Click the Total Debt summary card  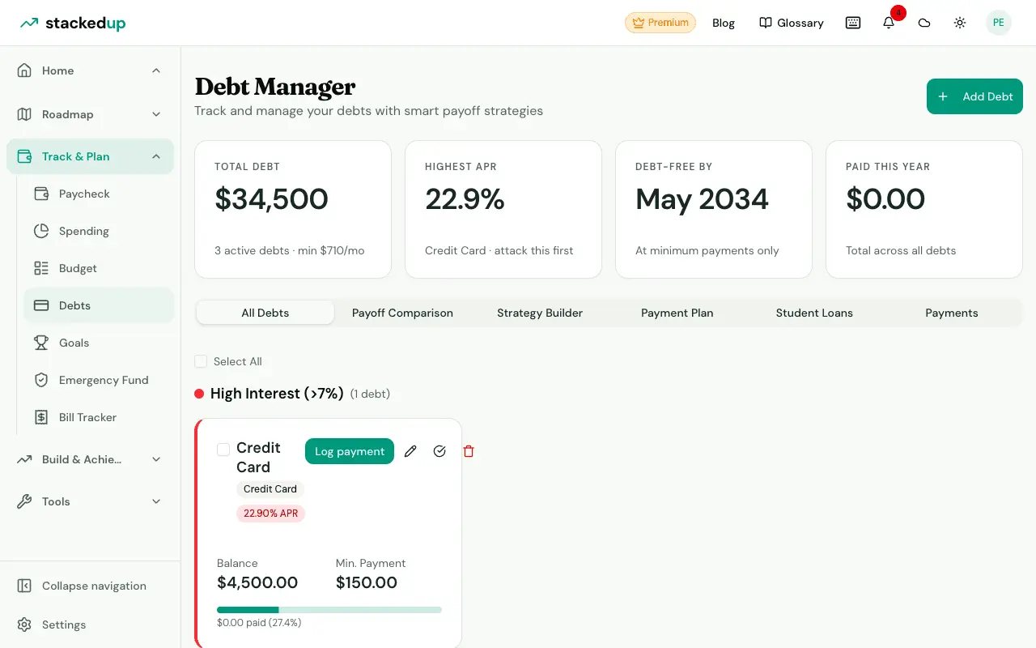[293, 210]
